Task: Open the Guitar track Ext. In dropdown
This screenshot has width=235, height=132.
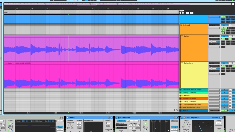Action: pos(214,36)
